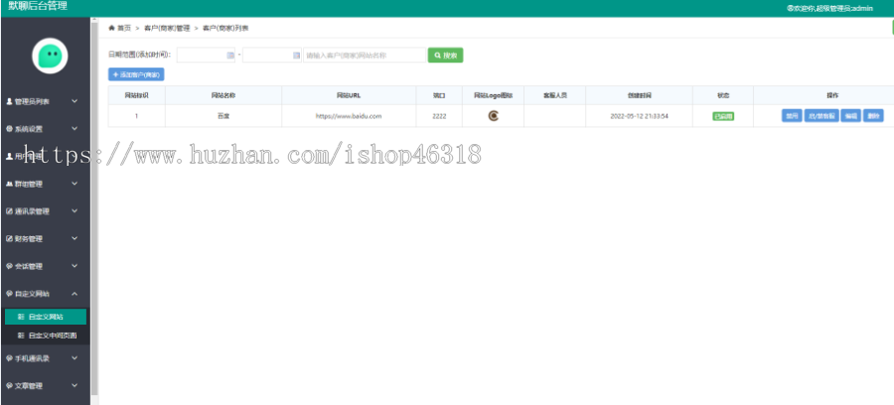
Task: Click the 状态 column header
Action: 723,95
